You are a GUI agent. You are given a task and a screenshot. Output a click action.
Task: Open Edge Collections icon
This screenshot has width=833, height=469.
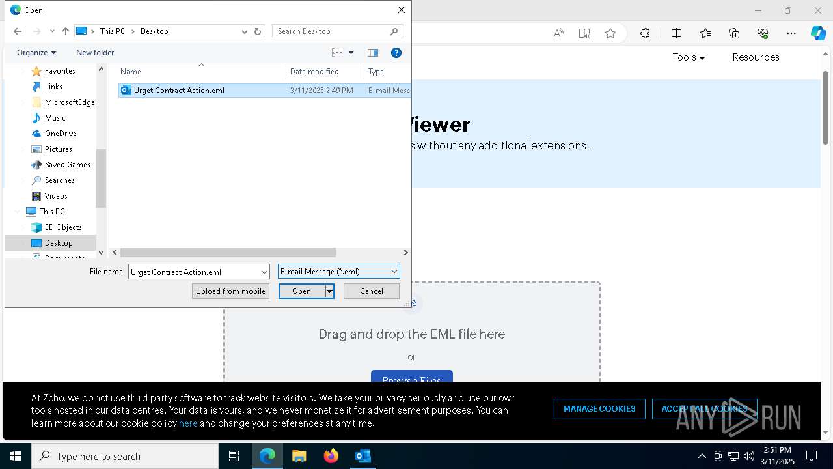click(734, 33)
